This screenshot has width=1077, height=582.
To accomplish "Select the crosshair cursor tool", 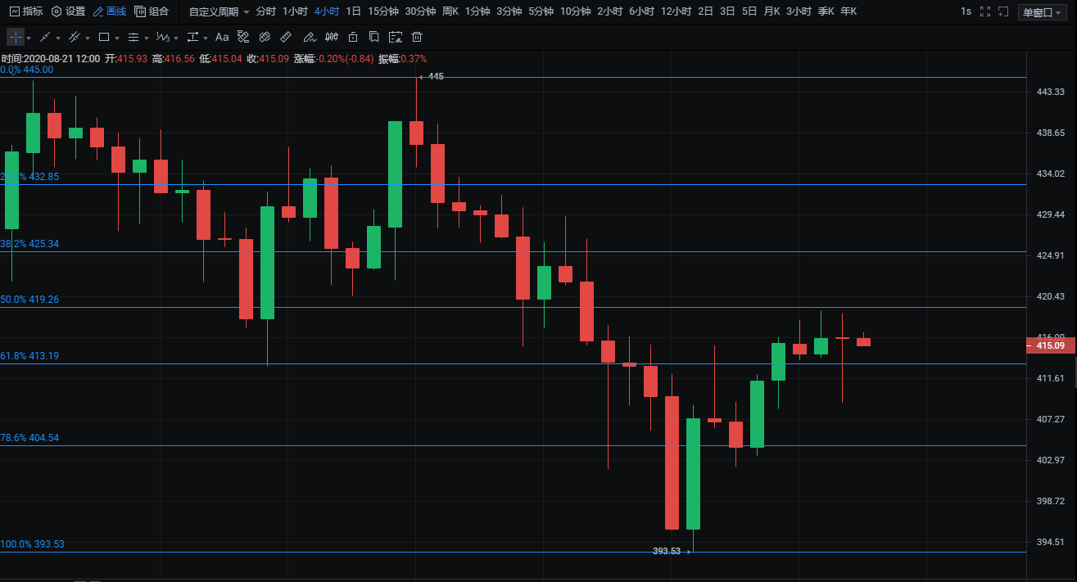I will pyautogui.click(x=16, y=38).
